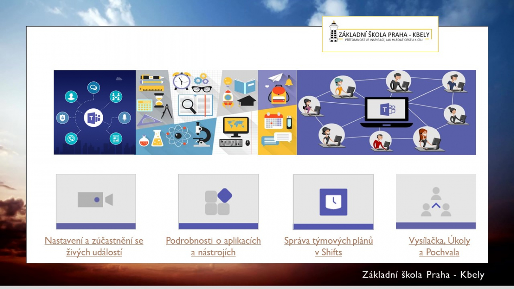Open link 'Vysílačka, Úkoly a Pochvala'
This screenshot has width=514, height=289.
point(439,246)
